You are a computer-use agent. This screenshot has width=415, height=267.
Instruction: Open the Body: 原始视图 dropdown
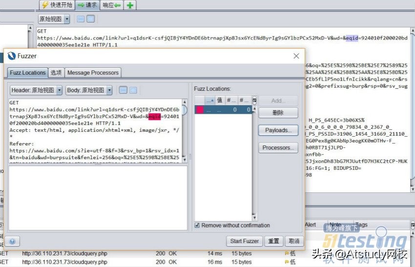click(89, 90)
